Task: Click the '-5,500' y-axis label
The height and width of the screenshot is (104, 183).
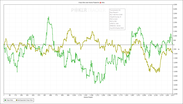Action: [175, 94]
